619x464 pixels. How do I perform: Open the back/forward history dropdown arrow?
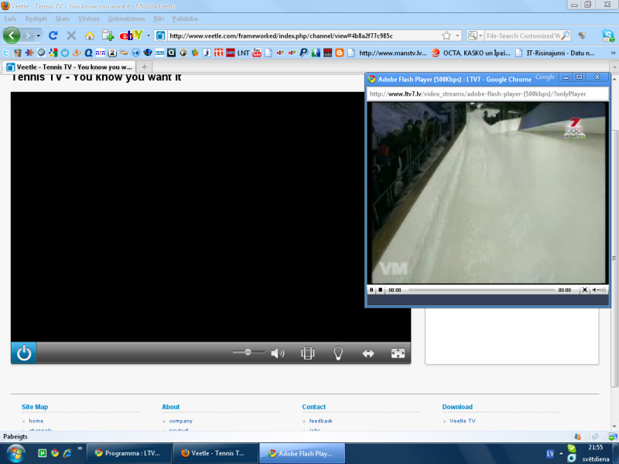point(38,36)
